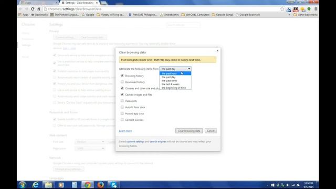Expand the Other bookmarks folder

(x=306, y=15)
